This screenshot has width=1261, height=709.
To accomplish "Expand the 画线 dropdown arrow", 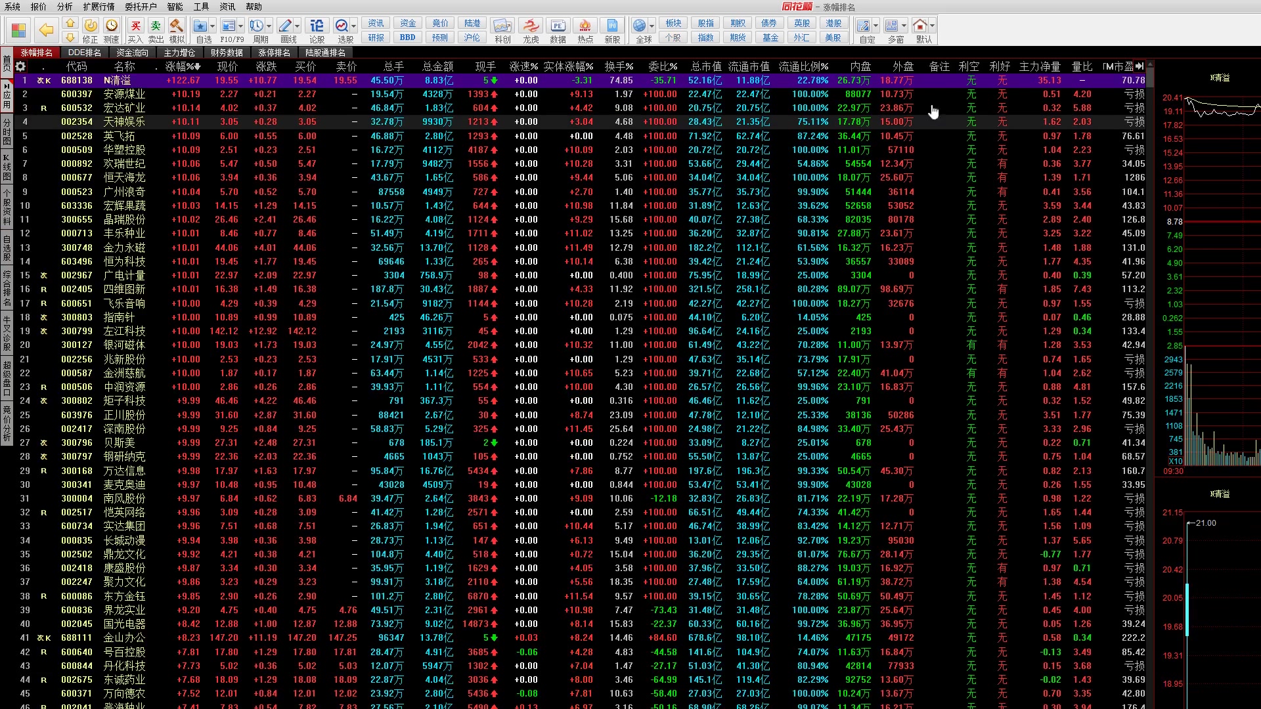I will [x=298, y=26].
